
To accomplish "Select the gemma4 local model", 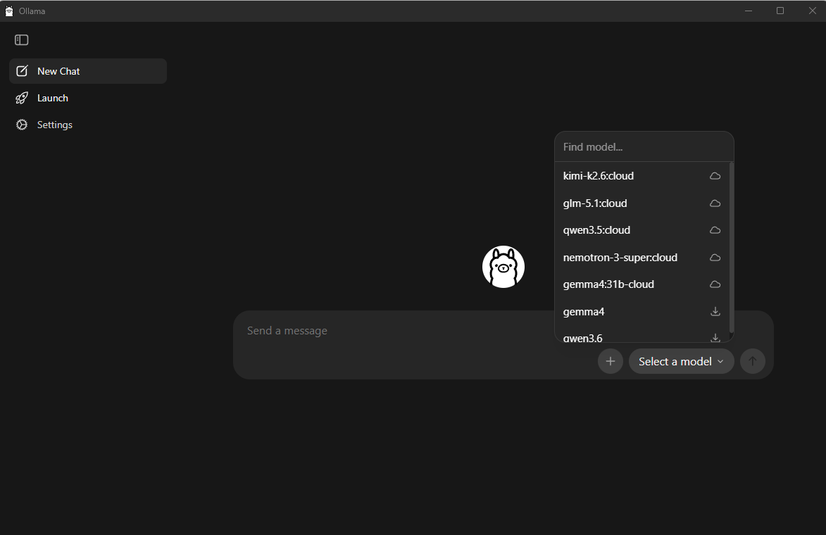I will point(642,312).
